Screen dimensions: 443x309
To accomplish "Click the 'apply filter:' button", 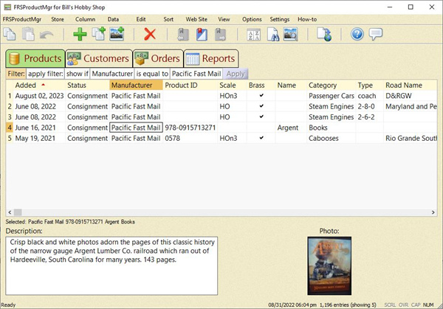I will coord(45,74).
